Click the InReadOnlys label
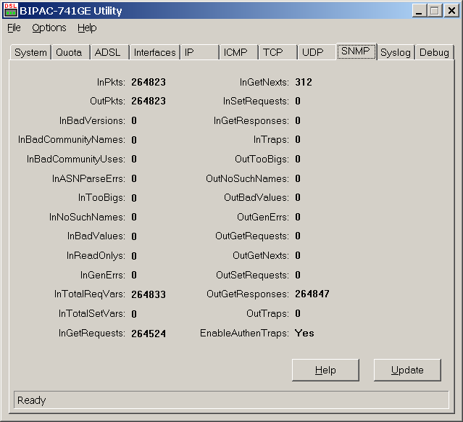The width and height of the screenshot is (463, 422). (x=96, y=255)
